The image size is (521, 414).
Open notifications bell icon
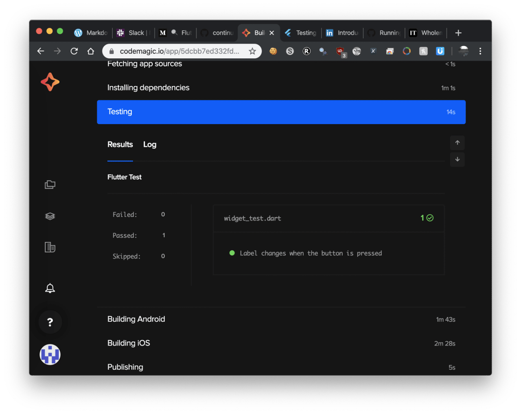(50, 288)
